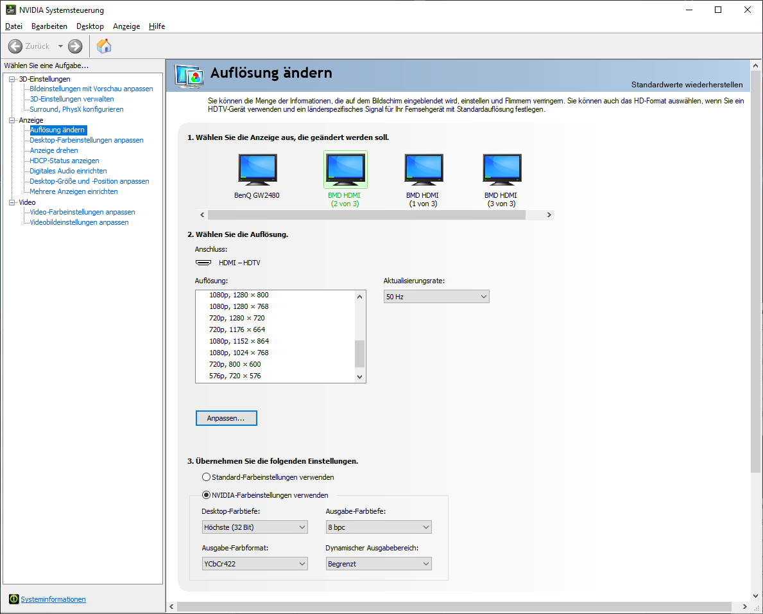
Task: Click the Back arrow icon
Action: pyautogui.click(x=15, y=46)
